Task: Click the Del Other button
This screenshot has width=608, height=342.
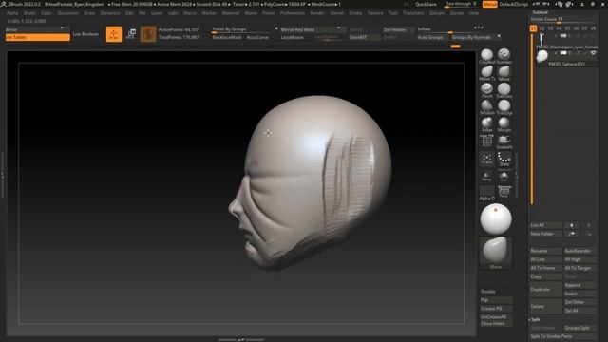Action: (x=579, y=302)
